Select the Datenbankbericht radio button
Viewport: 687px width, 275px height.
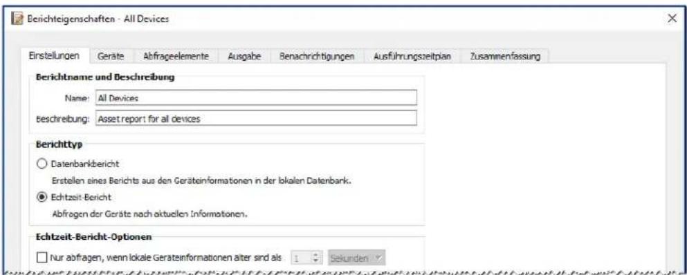tap(42, 164)
